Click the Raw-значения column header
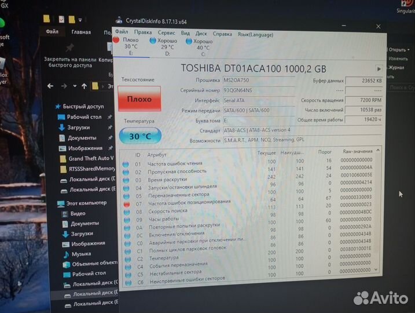This screenshot has height=313, width=415. [x=358, y=151]
